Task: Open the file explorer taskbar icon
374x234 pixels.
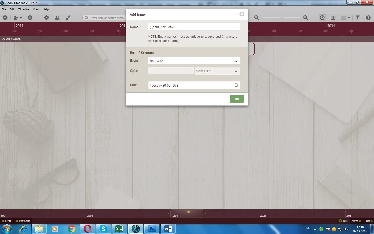Action: pyautogui.click(x=39, y=229)
